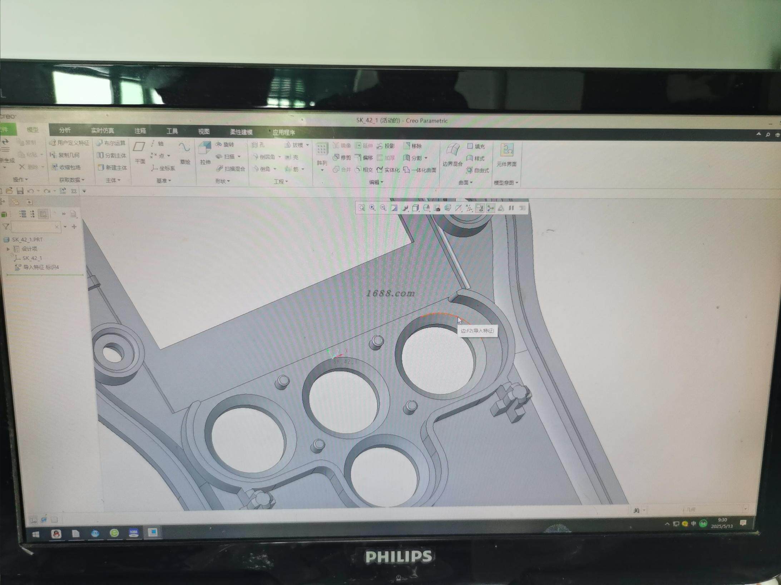781x585 pixels.
Task: Toggle the pause simulation button in view toolbar
Action: pyautogui.click(x=511, y=208)
